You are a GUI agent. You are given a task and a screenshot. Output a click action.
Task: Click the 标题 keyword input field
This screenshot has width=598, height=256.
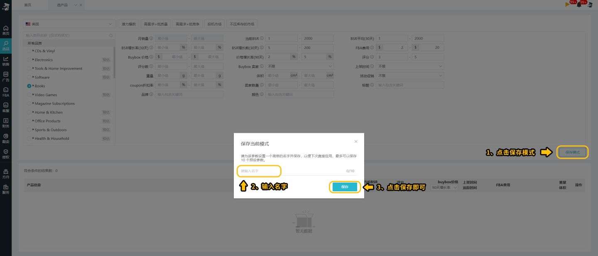[x=410, y=85]
